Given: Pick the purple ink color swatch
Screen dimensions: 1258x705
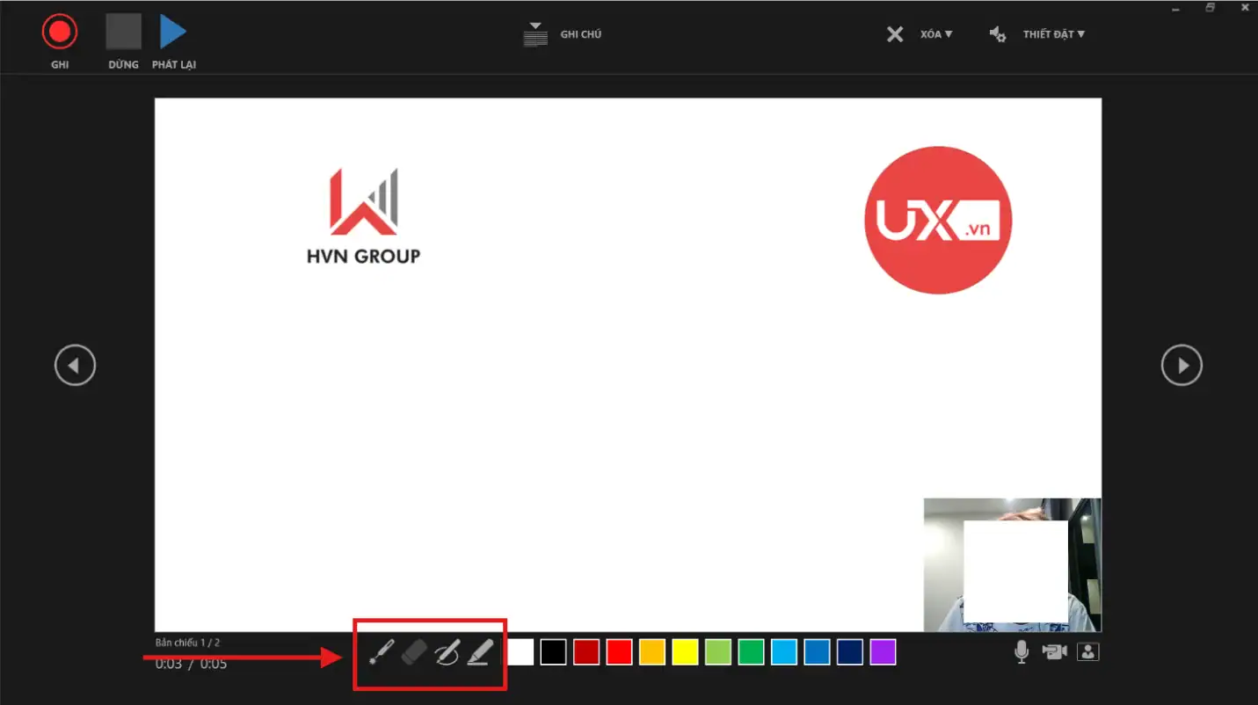Looking at the screenshot, I should pyautogui.click(x=883, y=652).
